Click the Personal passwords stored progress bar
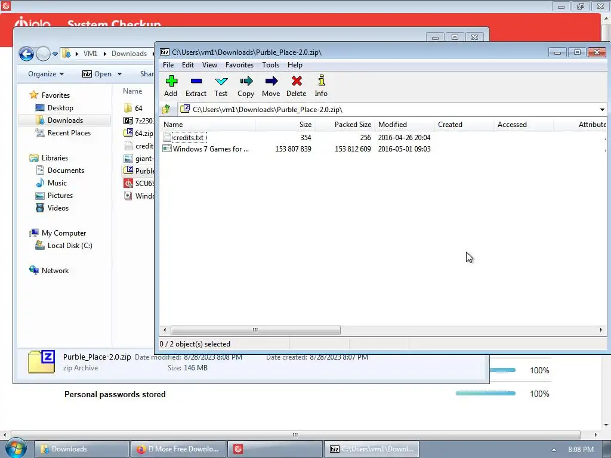This screenshot has height=458, width=611. coord(486,394)
